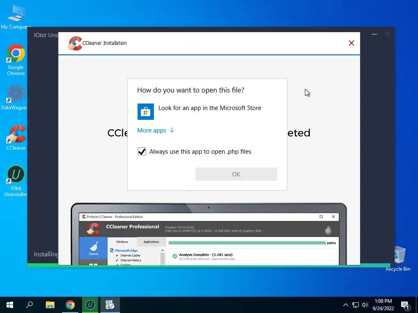This screenshot has height=313, width=418.
Task: Expand More apps list
Action: tap(156, 130)
